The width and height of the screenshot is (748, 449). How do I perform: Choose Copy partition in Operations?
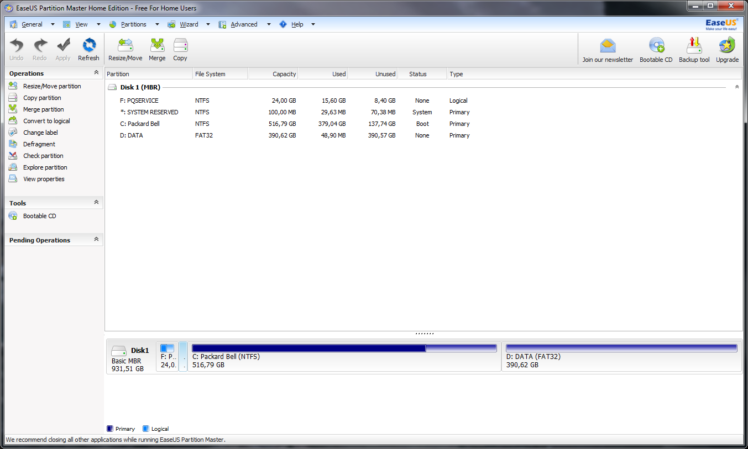(x=42, y=98)
